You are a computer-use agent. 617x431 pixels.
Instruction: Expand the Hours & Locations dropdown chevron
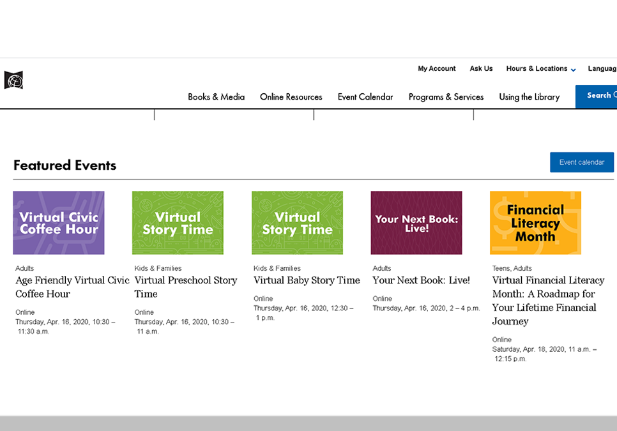(x=573, y=70)
